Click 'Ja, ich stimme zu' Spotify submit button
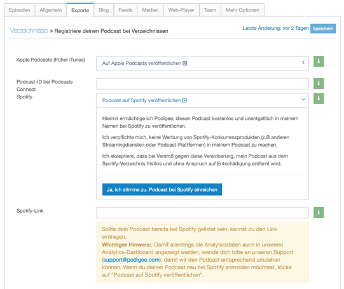 [162, 189]
